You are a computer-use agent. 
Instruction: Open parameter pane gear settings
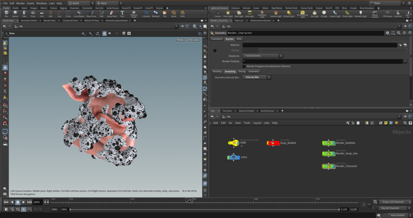387,33
